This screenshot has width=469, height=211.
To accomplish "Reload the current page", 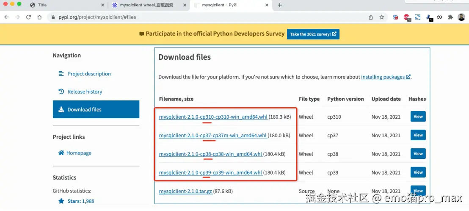I will point(28,17).
